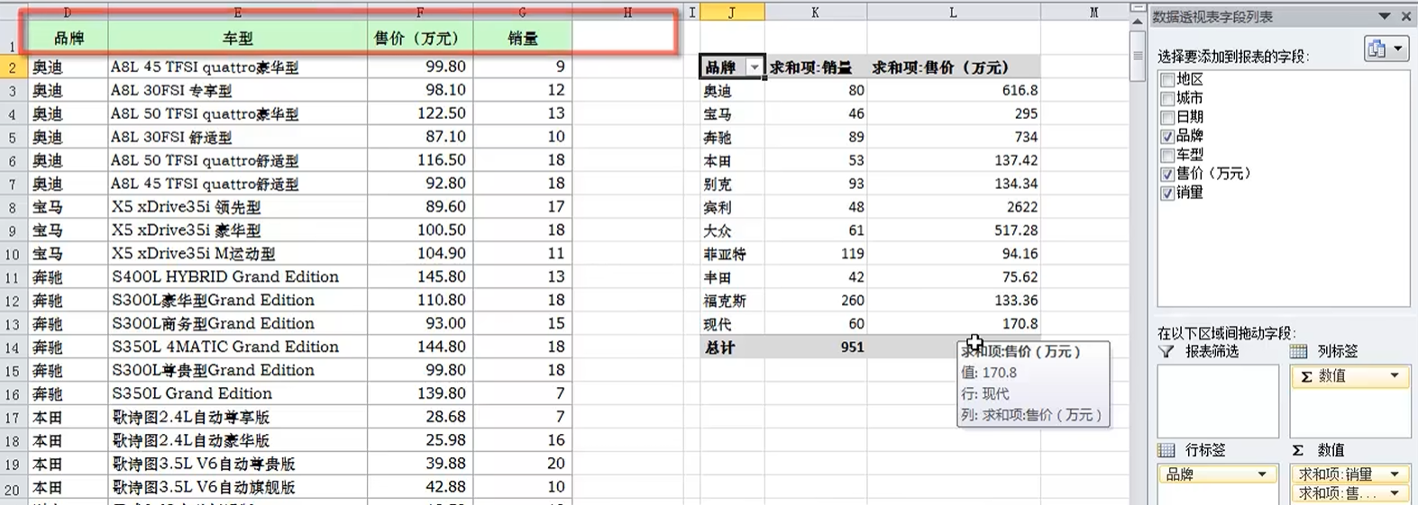The image size is (1418, 505).
Task: Toggle the 地区 field checkbox
Action: tap(1167, 80)
